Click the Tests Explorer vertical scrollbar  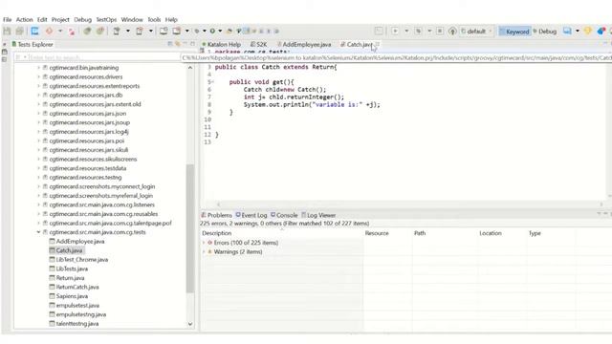click(x=190, y=228)
